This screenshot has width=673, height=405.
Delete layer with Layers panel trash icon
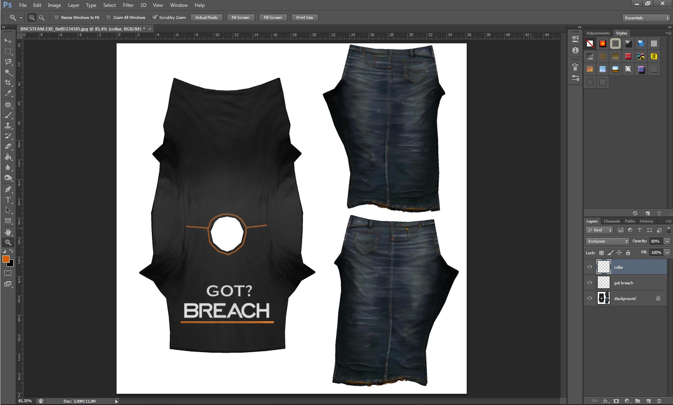click(x=659, y=401)
